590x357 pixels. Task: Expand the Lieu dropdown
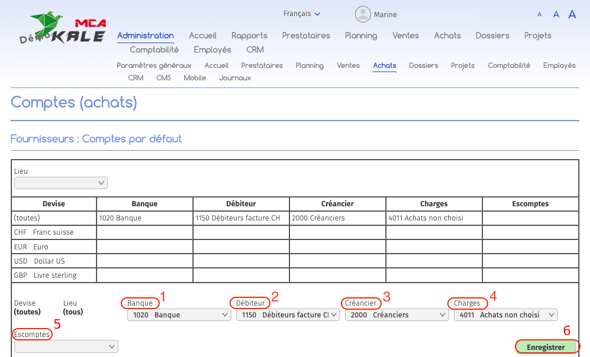click(x=61, y=183)
